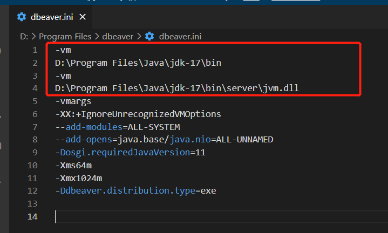Click the '-vmargs' line
Screen dimensions: 388x233
click(73, 101)
